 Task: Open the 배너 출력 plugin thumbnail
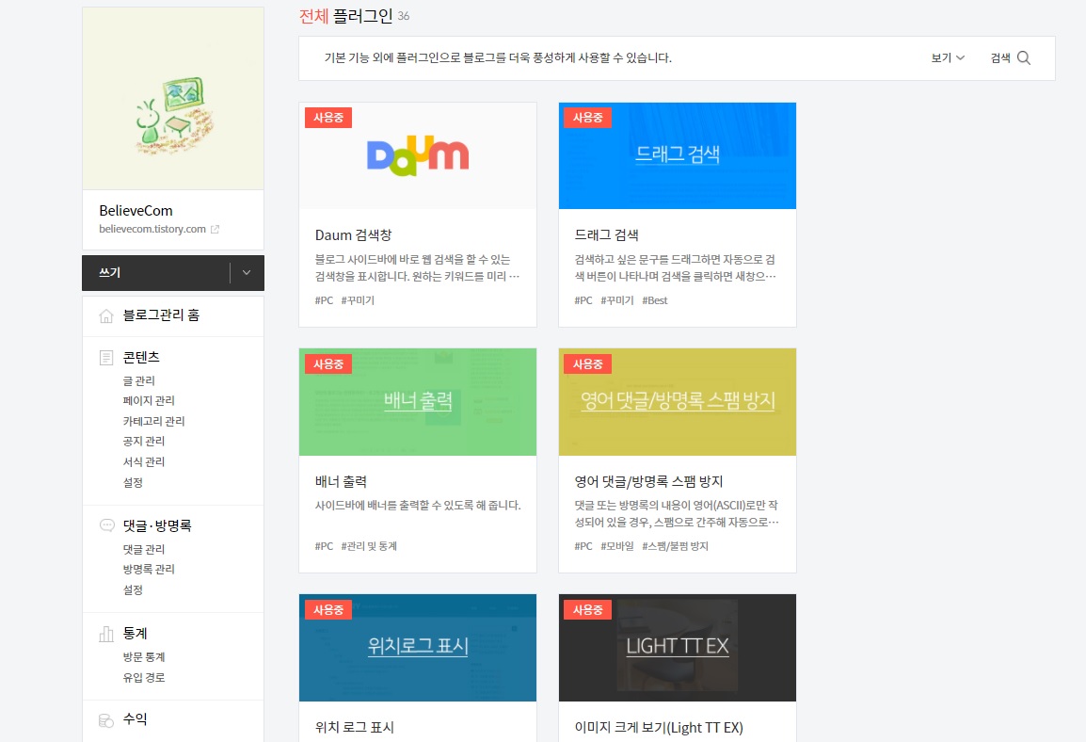[418, 402]
